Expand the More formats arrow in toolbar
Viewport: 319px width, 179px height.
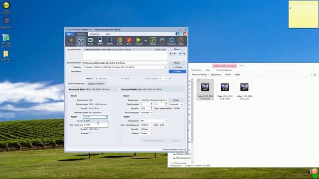(146, 41)
